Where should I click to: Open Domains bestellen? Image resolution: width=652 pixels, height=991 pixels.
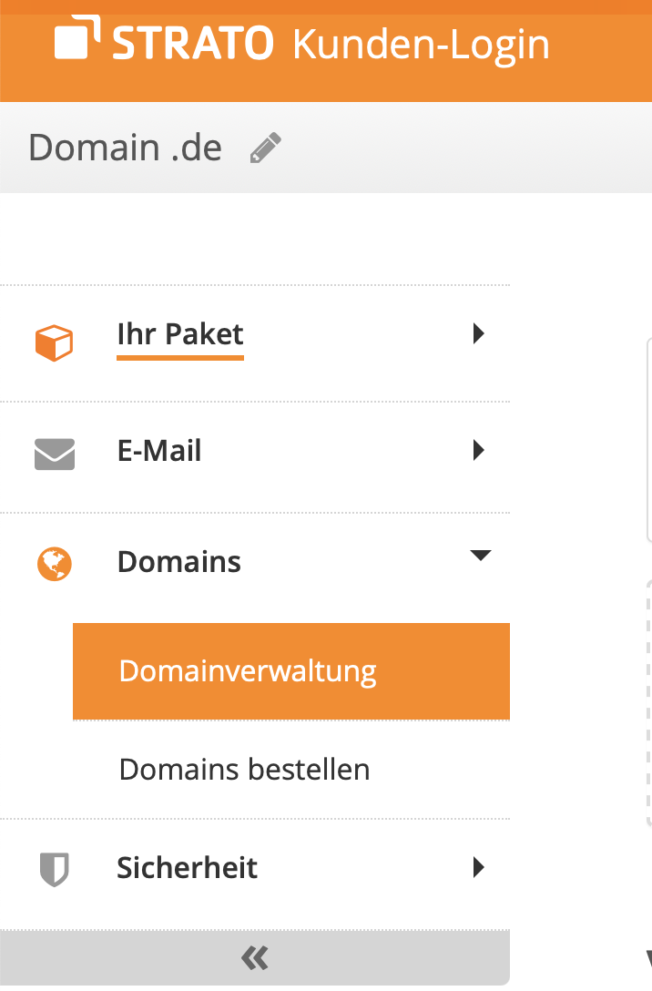click(244, 770)
